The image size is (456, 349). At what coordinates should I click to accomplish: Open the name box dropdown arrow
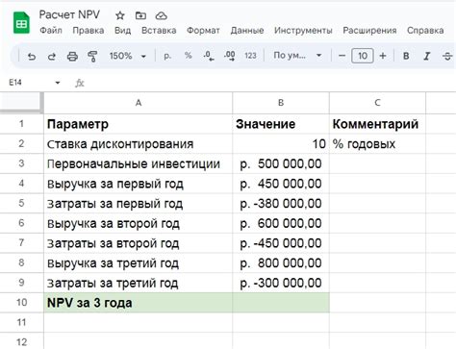tap(58, 83)
